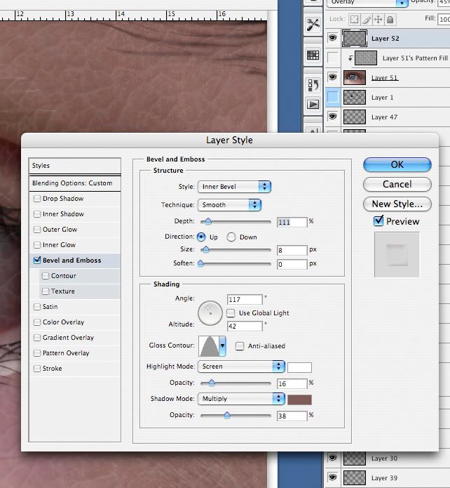Image resolution: width=450 pixels, height=488 pixels.
Task: Toggle Lock position icon
Action: click(379, 20)
